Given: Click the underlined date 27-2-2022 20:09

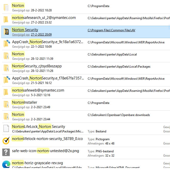Looking at the screenshot, I should pos(41,35).
